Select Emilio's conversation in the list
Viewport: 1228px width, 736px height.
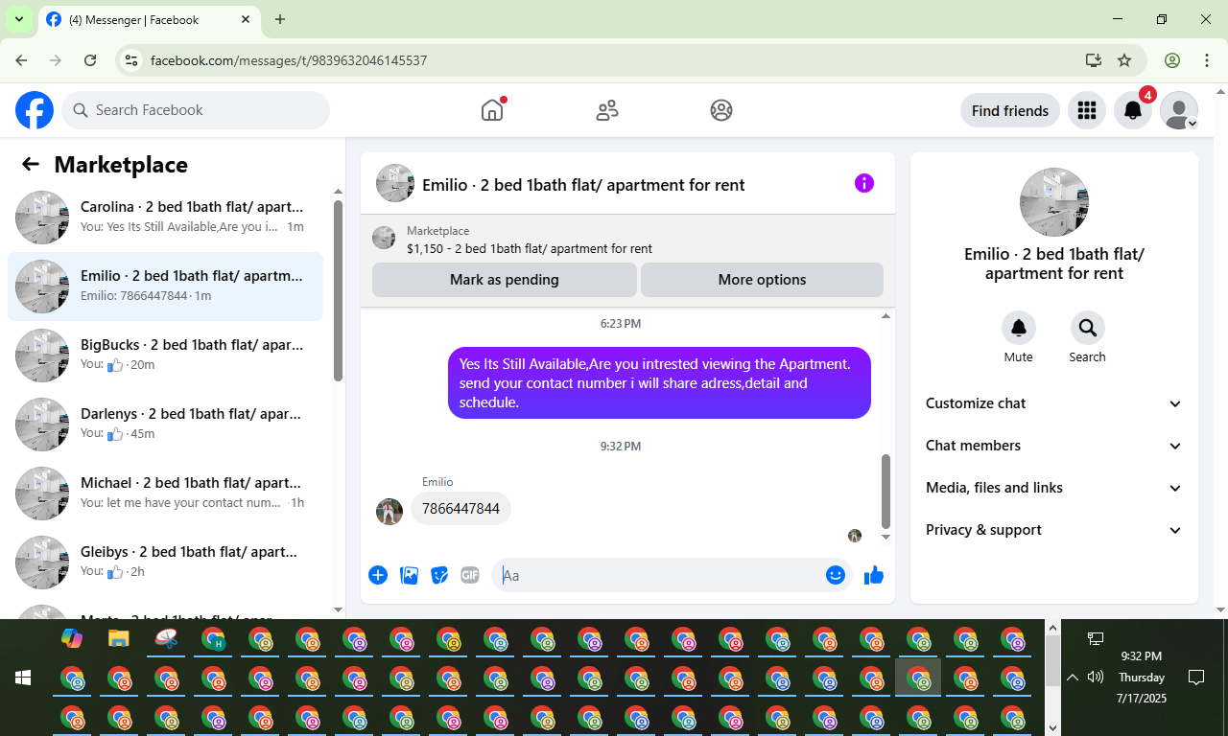(x=165, y=287)
